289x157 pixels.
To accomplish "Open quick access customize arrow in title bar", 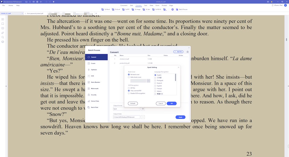I will click(54, 2).
